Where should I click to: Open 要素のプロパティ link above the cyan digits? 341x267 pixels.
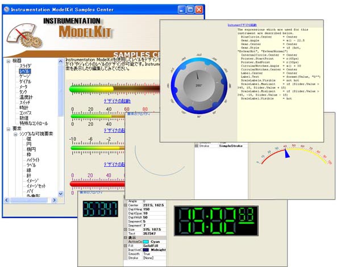(x=91, y=193)
